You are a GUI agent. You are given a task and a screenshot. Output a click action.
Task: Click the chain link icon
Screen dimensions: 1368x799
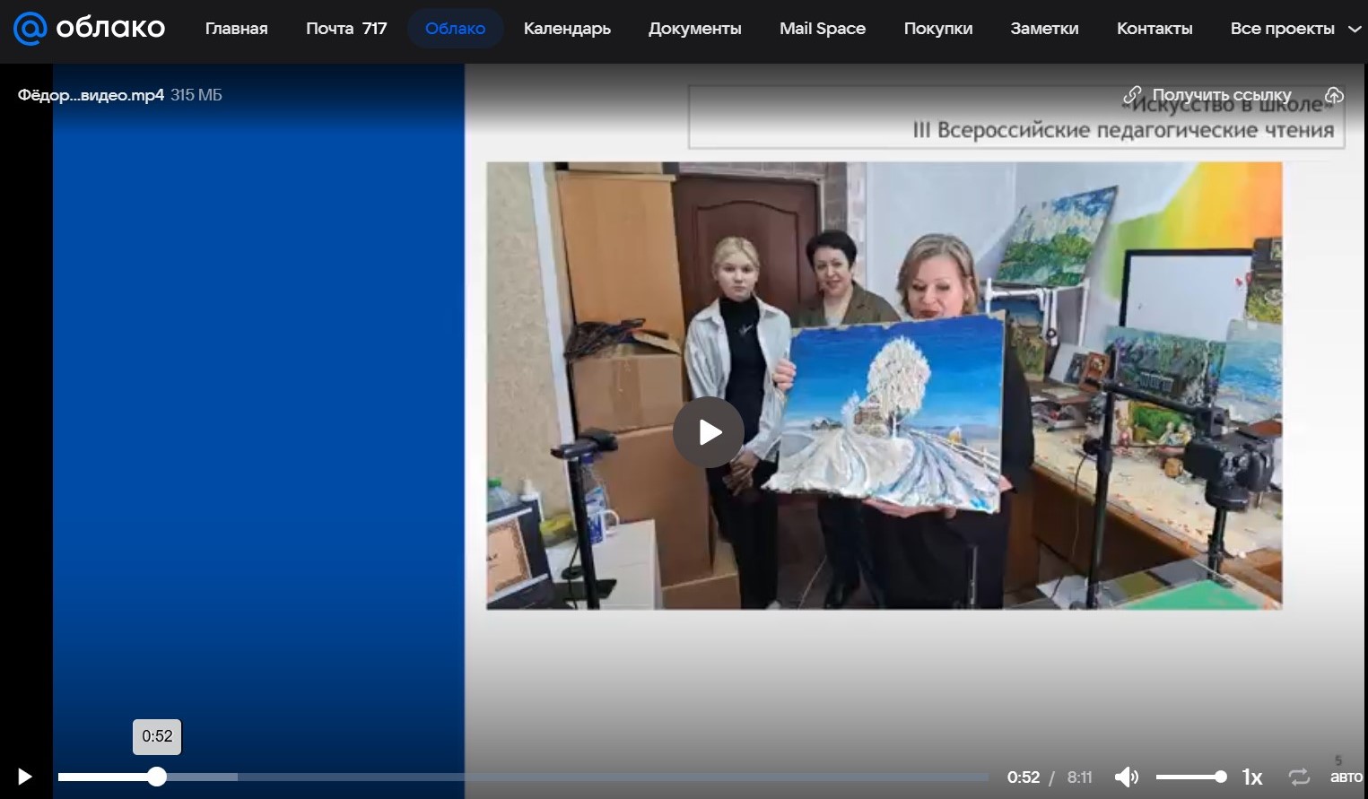pyautogui.click(x=1133, y=95)
